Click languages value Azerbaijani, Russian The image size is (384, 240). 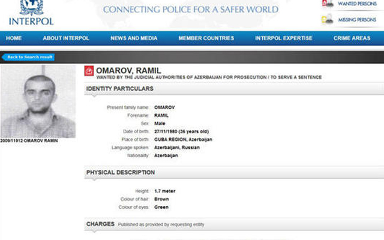click(x=177, y=148)
